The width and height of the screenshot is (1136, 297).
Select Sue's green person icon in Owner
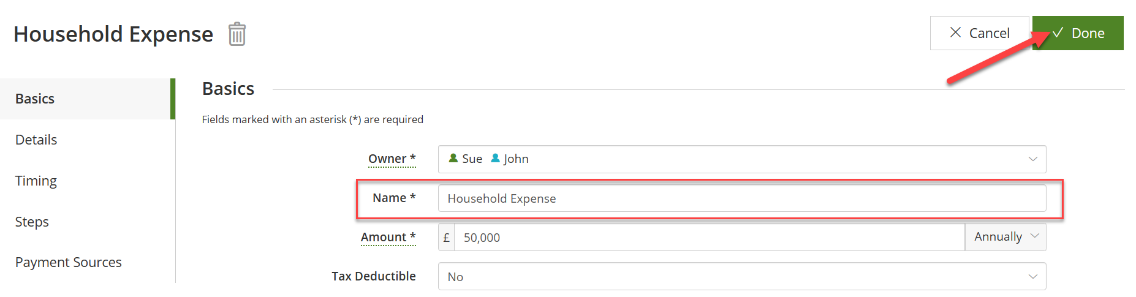pyautogui.click(x=453, y=159)
